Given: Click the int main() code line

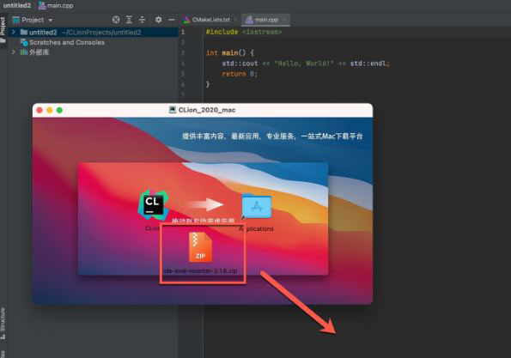Looking at the screenshot, I should [230, 52].
